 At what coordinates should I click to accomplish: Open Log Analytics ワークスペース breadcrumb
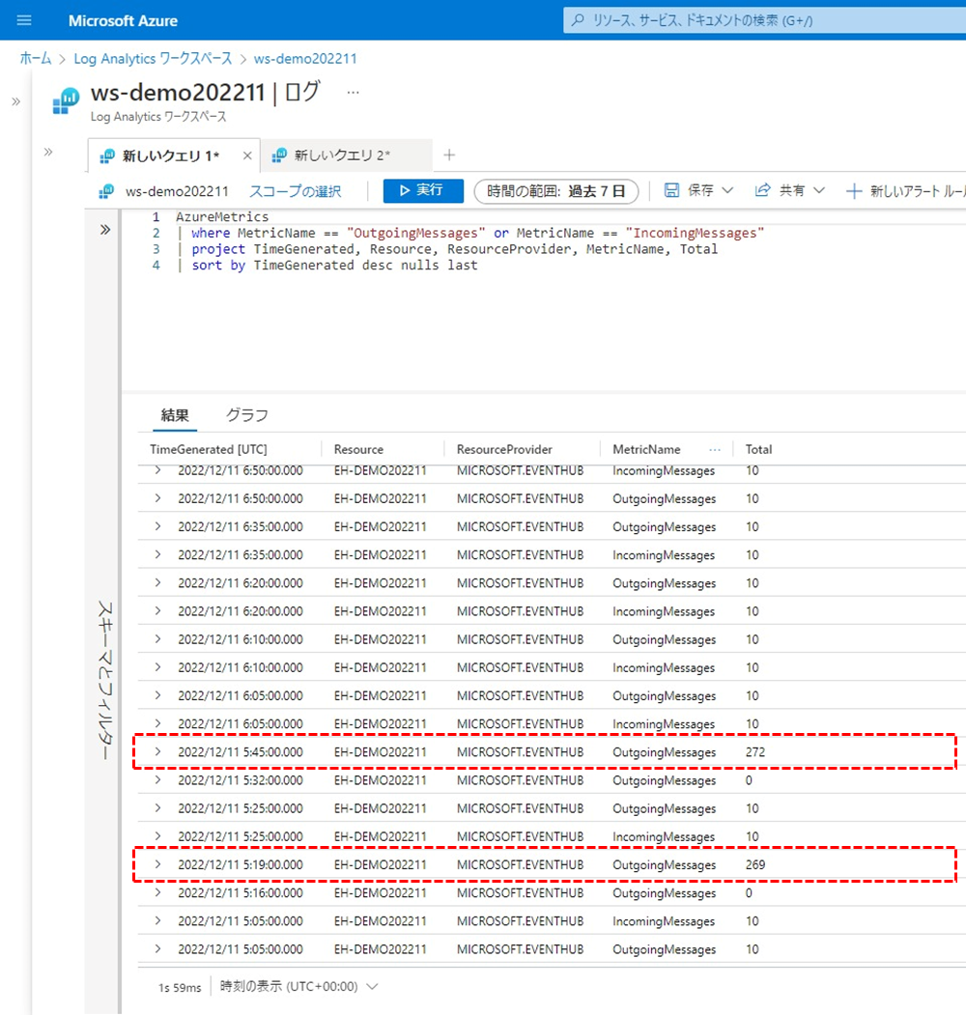[153, 58]
